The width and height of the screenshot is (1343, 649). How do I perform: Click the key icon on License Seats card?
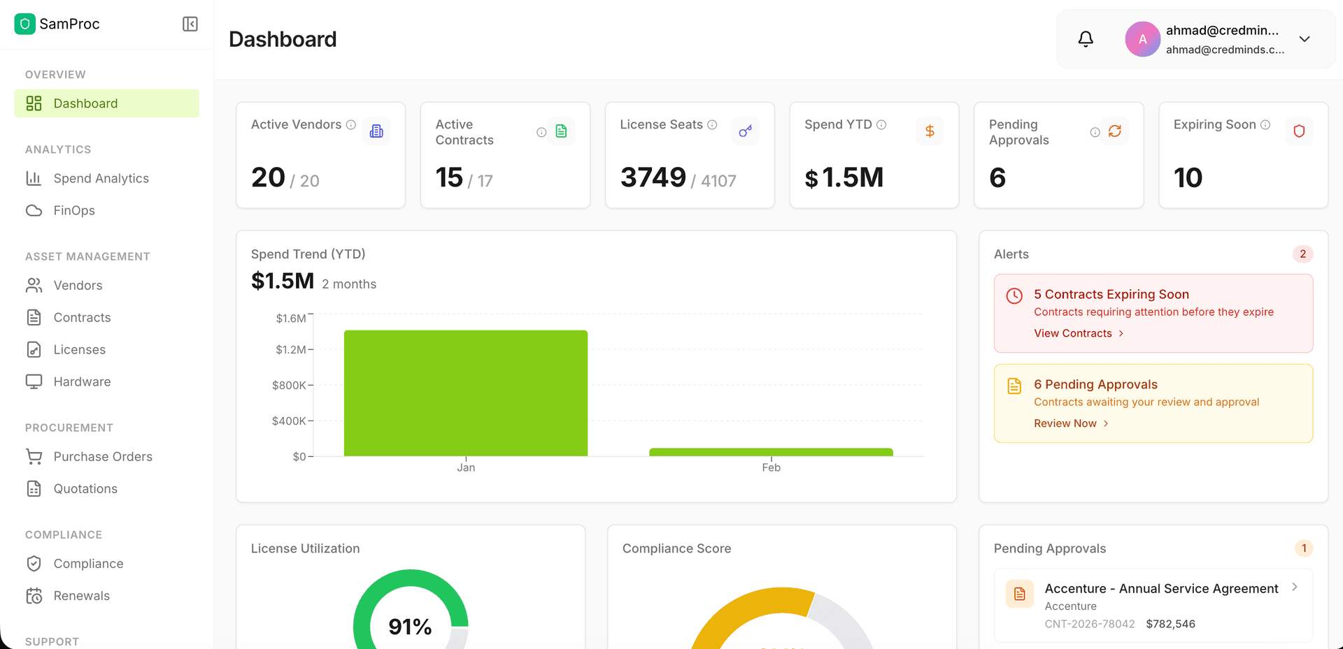[x=746, y=131]
